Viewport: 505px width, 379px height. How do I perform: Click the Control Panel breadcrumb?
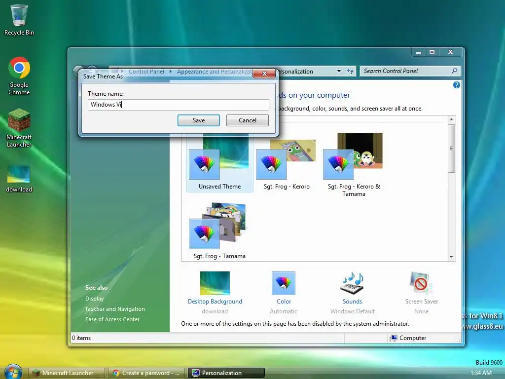pos(146,72)
